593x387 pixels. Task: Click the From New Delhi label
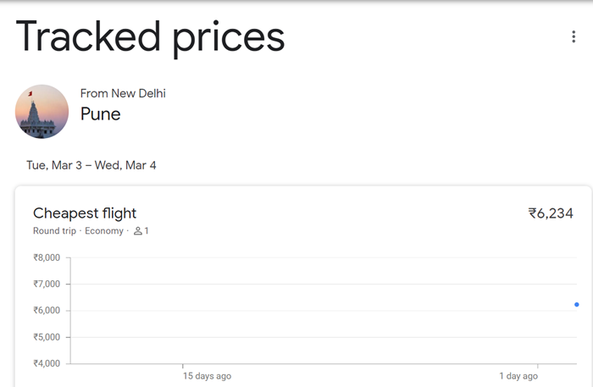click(123, 93)
